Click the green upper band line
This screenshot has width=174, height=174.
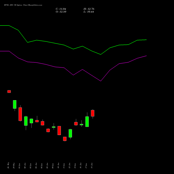coord(73,49)
